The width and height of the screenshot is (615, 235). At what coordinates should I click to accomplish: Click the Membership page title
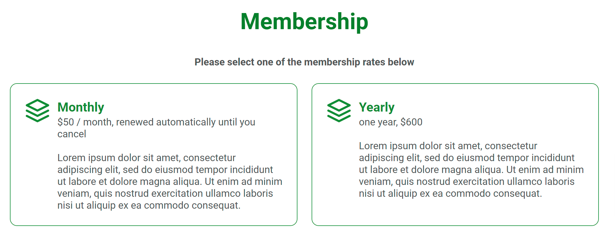coord(304,22)
